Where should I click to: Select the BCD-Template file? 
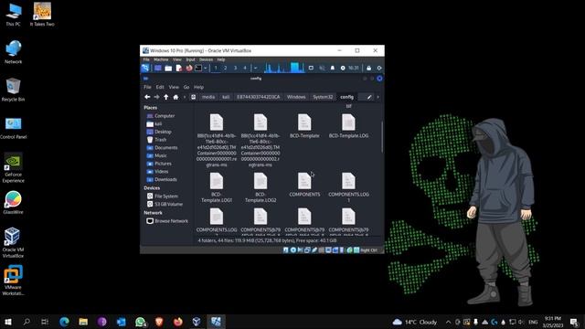click(x=304, y=126)
